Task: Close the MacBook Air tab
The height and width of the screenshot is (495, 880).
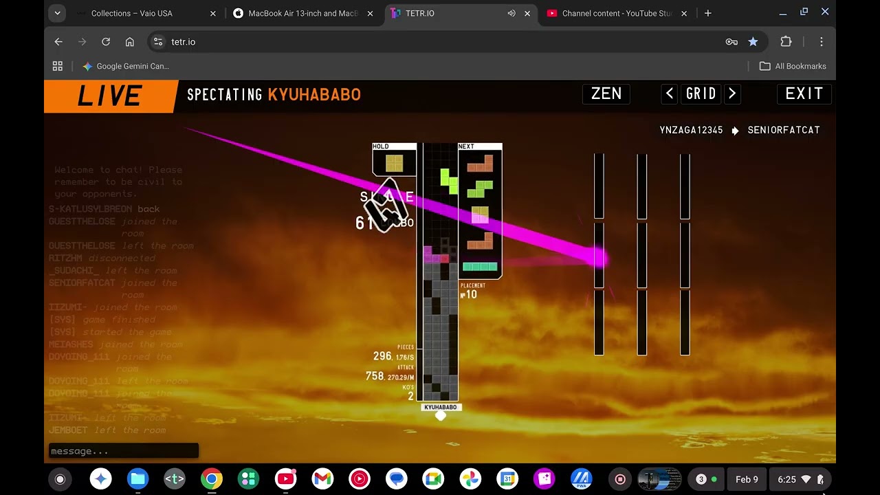Action: click(x=370, y=13)
